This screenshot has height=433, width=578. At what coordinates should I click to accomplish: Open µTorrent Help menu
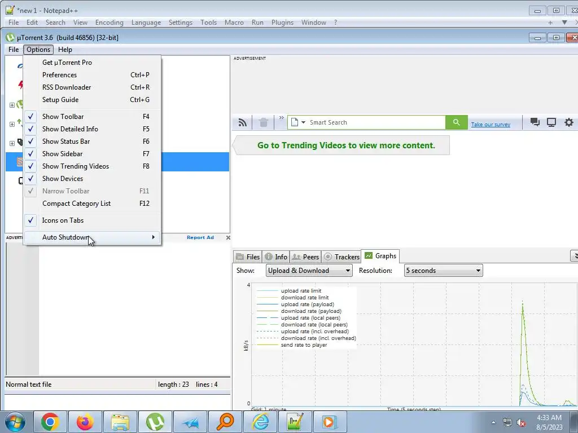(65, 50)
